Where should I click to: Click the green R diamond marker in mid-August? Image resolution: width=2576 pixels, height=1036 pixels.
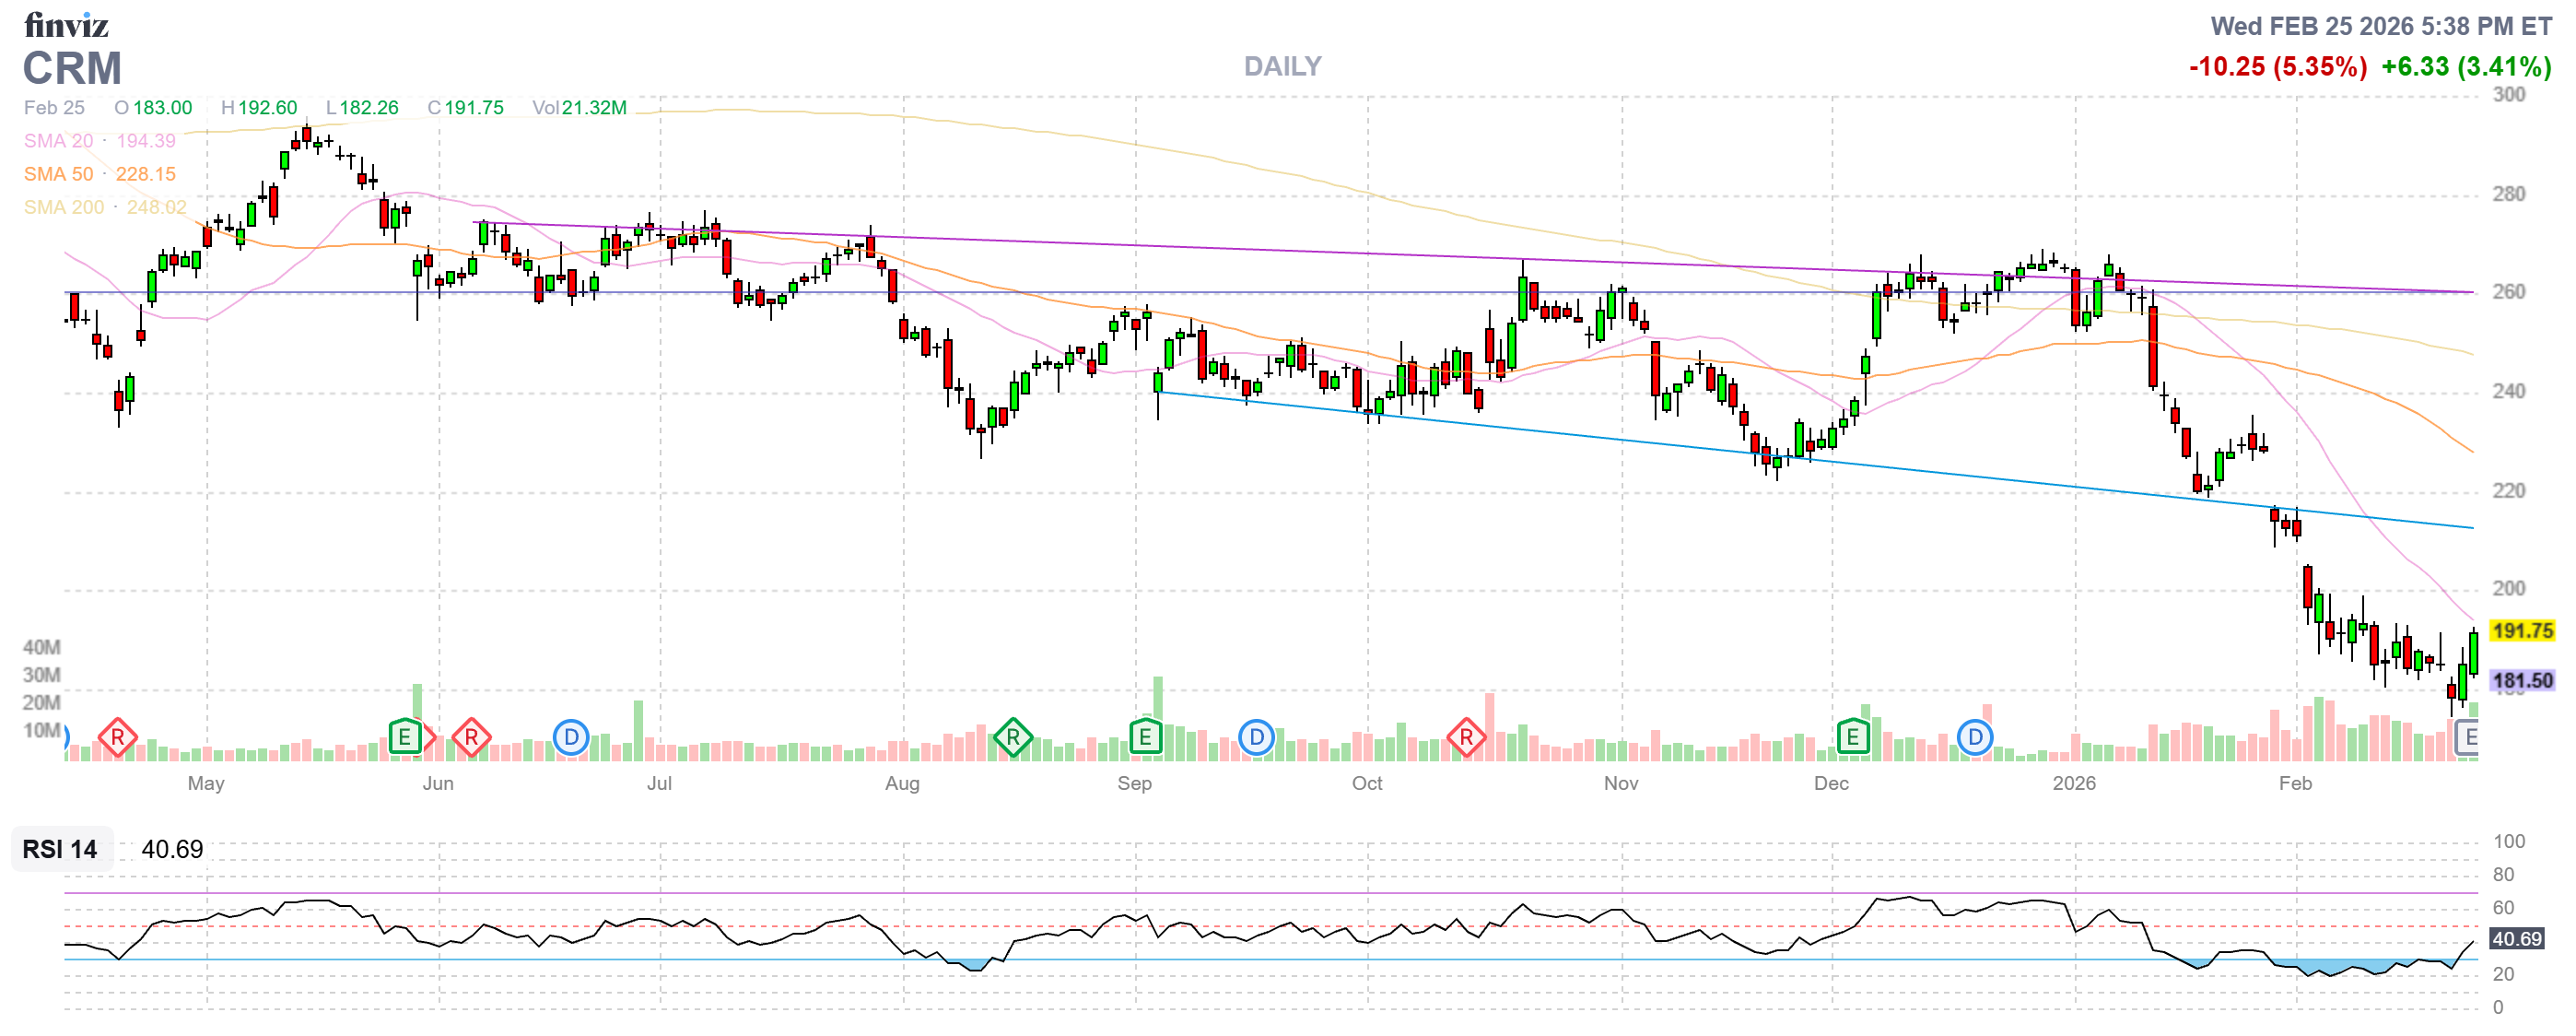(1012, 739)
